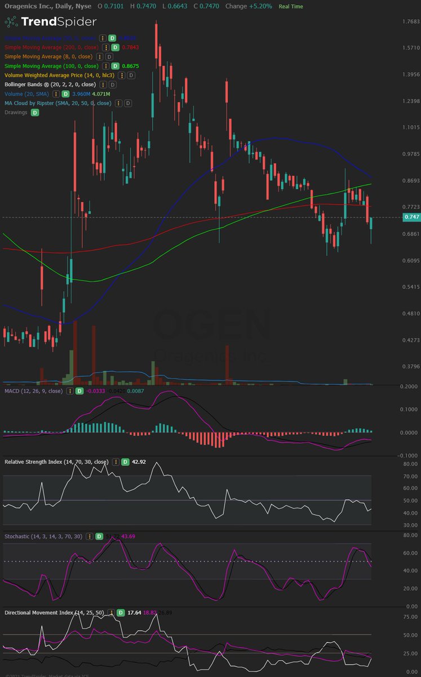Select Directional Movement Index label

55,612
